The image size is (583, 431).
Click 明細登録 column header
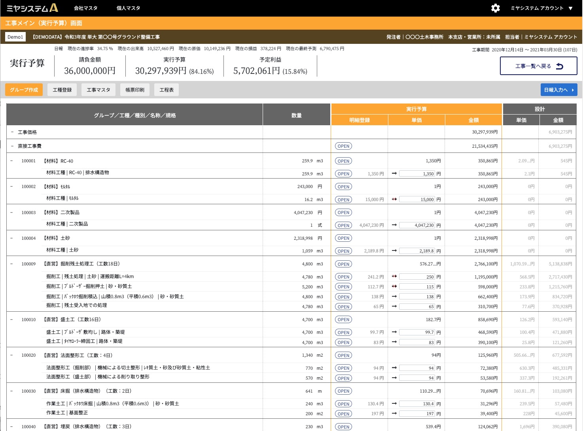[x=360, y=120]
